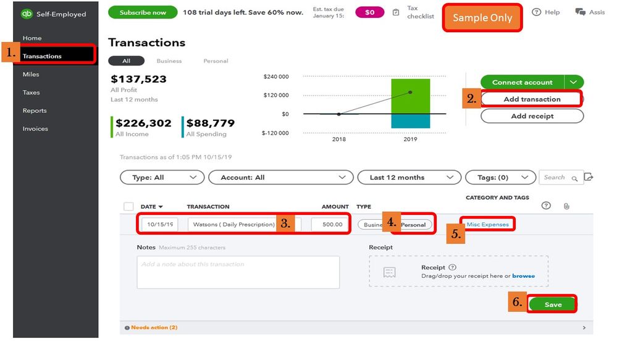Click the $88,779 All Spending figure
The width and height of the screenshot is (617, 347).
211,123
